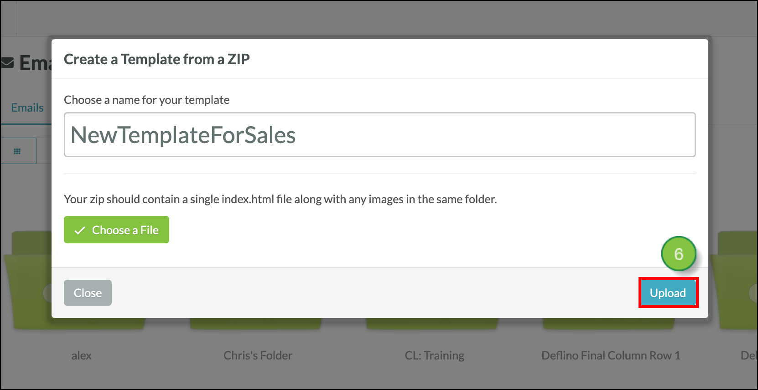Click the green step 6 marker
This screenshot has width=758, height=390.
pyautogui.click(x=679, y=254)
